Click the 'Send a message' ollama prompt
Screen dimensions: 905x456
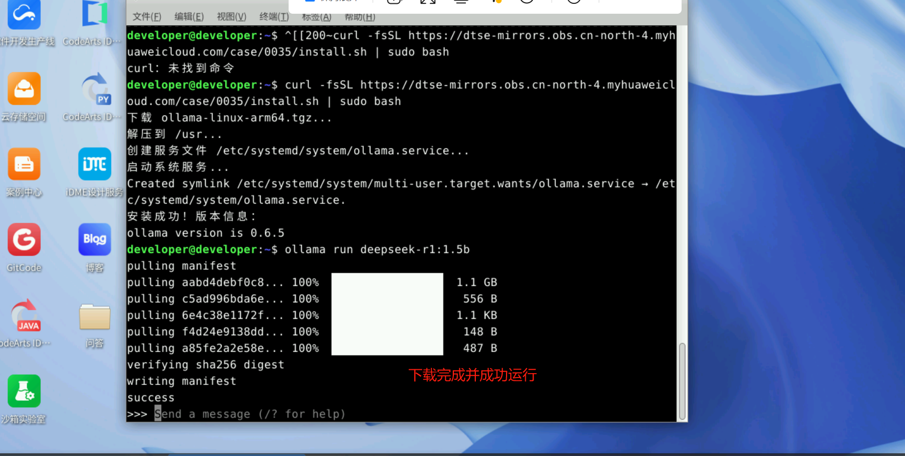click(x=250, y=414)
